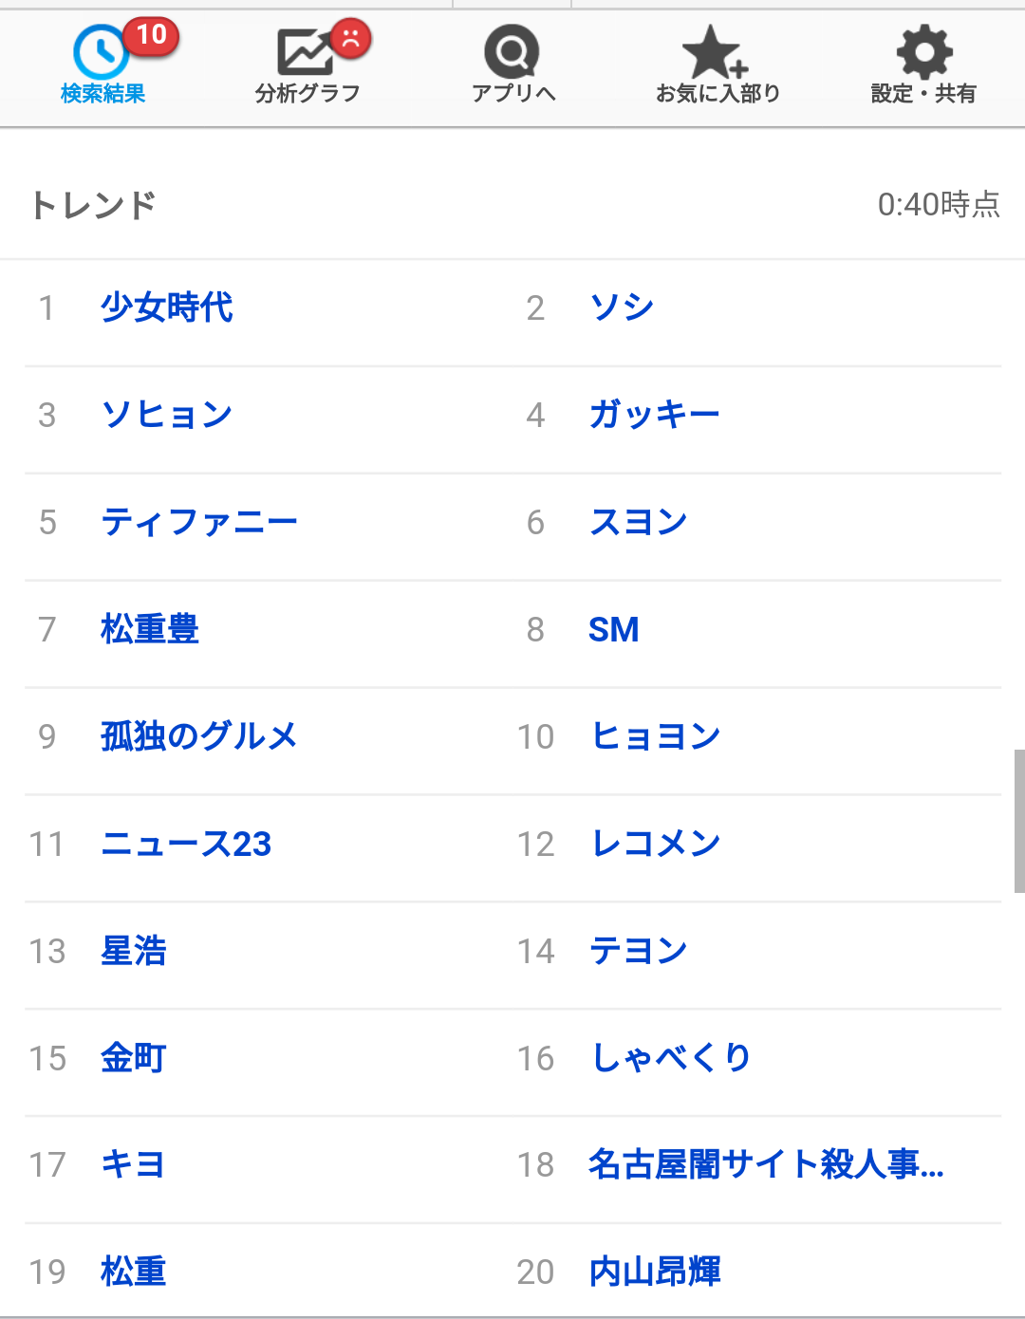Open the 検索結果 clock icon
Viewport: 1025px width, 1319px height.
102,52
